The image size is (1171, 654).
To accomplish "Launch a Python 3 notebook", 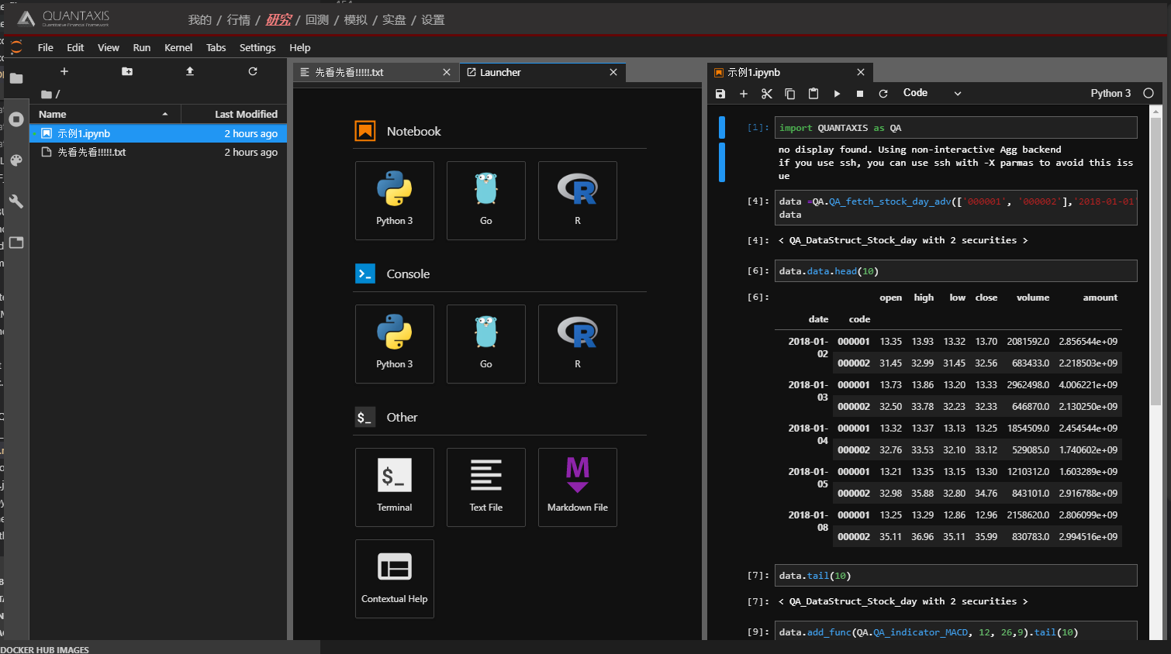I will click(395, 201).
